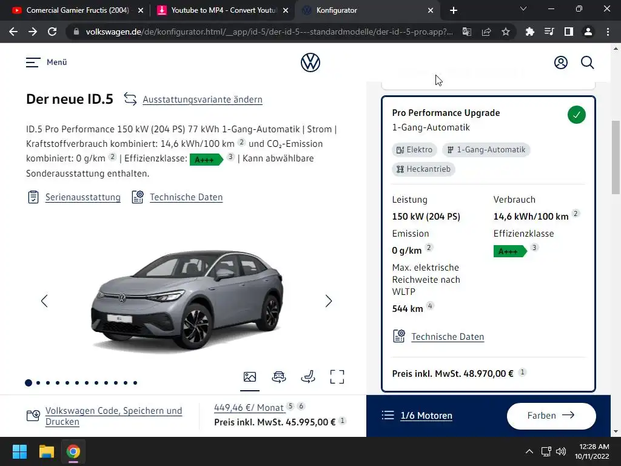
Task: Open Windows Start menu
Action: coord(19,451)
